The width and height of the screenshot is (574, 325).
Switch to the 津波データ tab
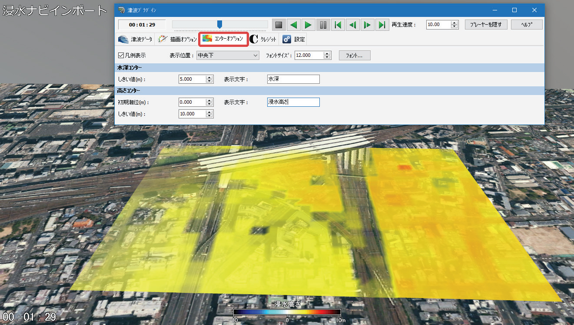[135, 39]
